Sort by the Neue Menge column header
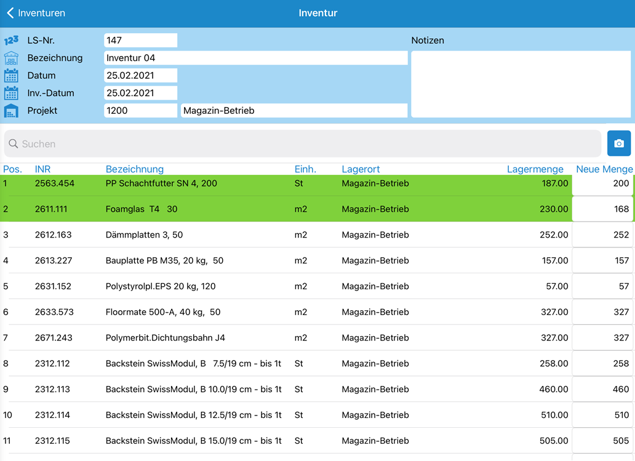This screenshot has width=635, height=461. (x=604, y=169)
